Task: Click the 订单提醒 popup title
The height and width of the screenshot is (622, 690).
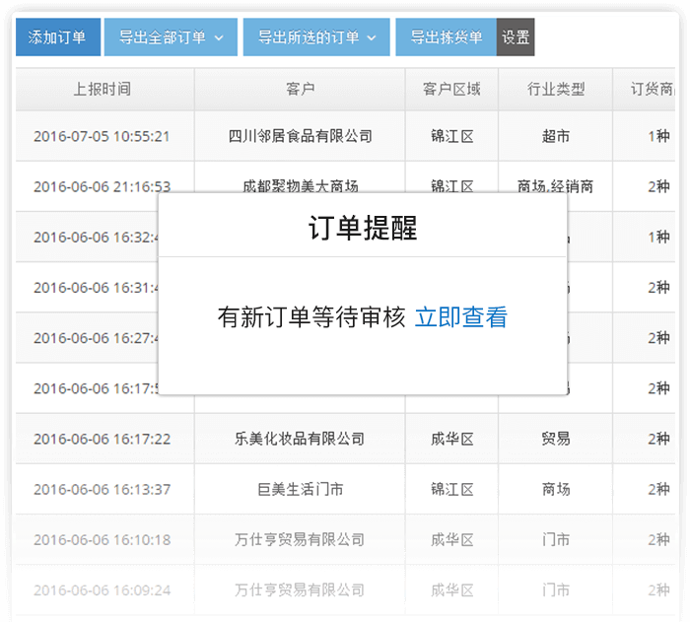Action: 362,229
